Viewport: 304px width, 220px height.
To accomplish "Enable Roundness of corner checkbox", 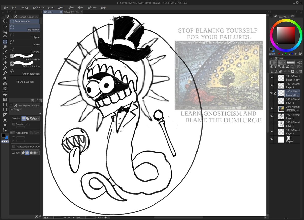I will 14,124.
